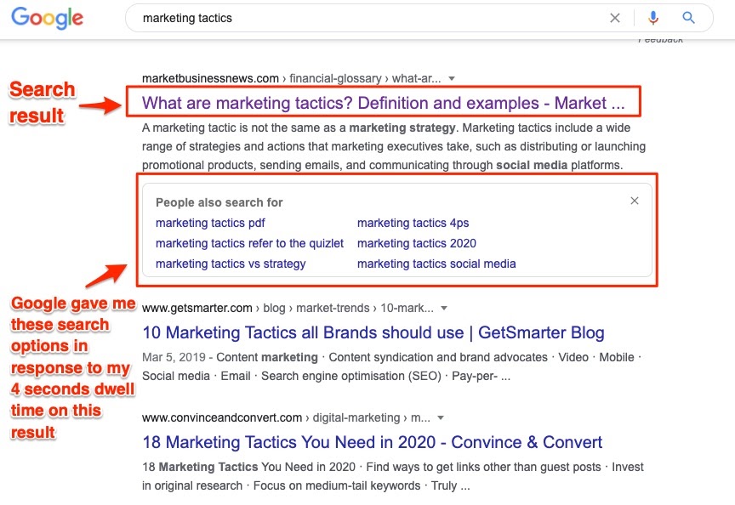Viewport: 735px width, 505px height.
Task: Clear the search box with the X icon
Action: click(x=614, y=18)
